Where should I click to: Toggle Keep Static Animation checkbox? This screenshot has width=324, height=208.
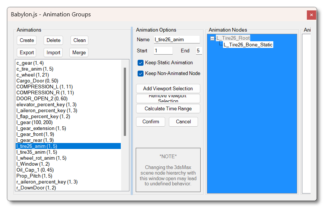pyautogui.click(x=141, y=63)
